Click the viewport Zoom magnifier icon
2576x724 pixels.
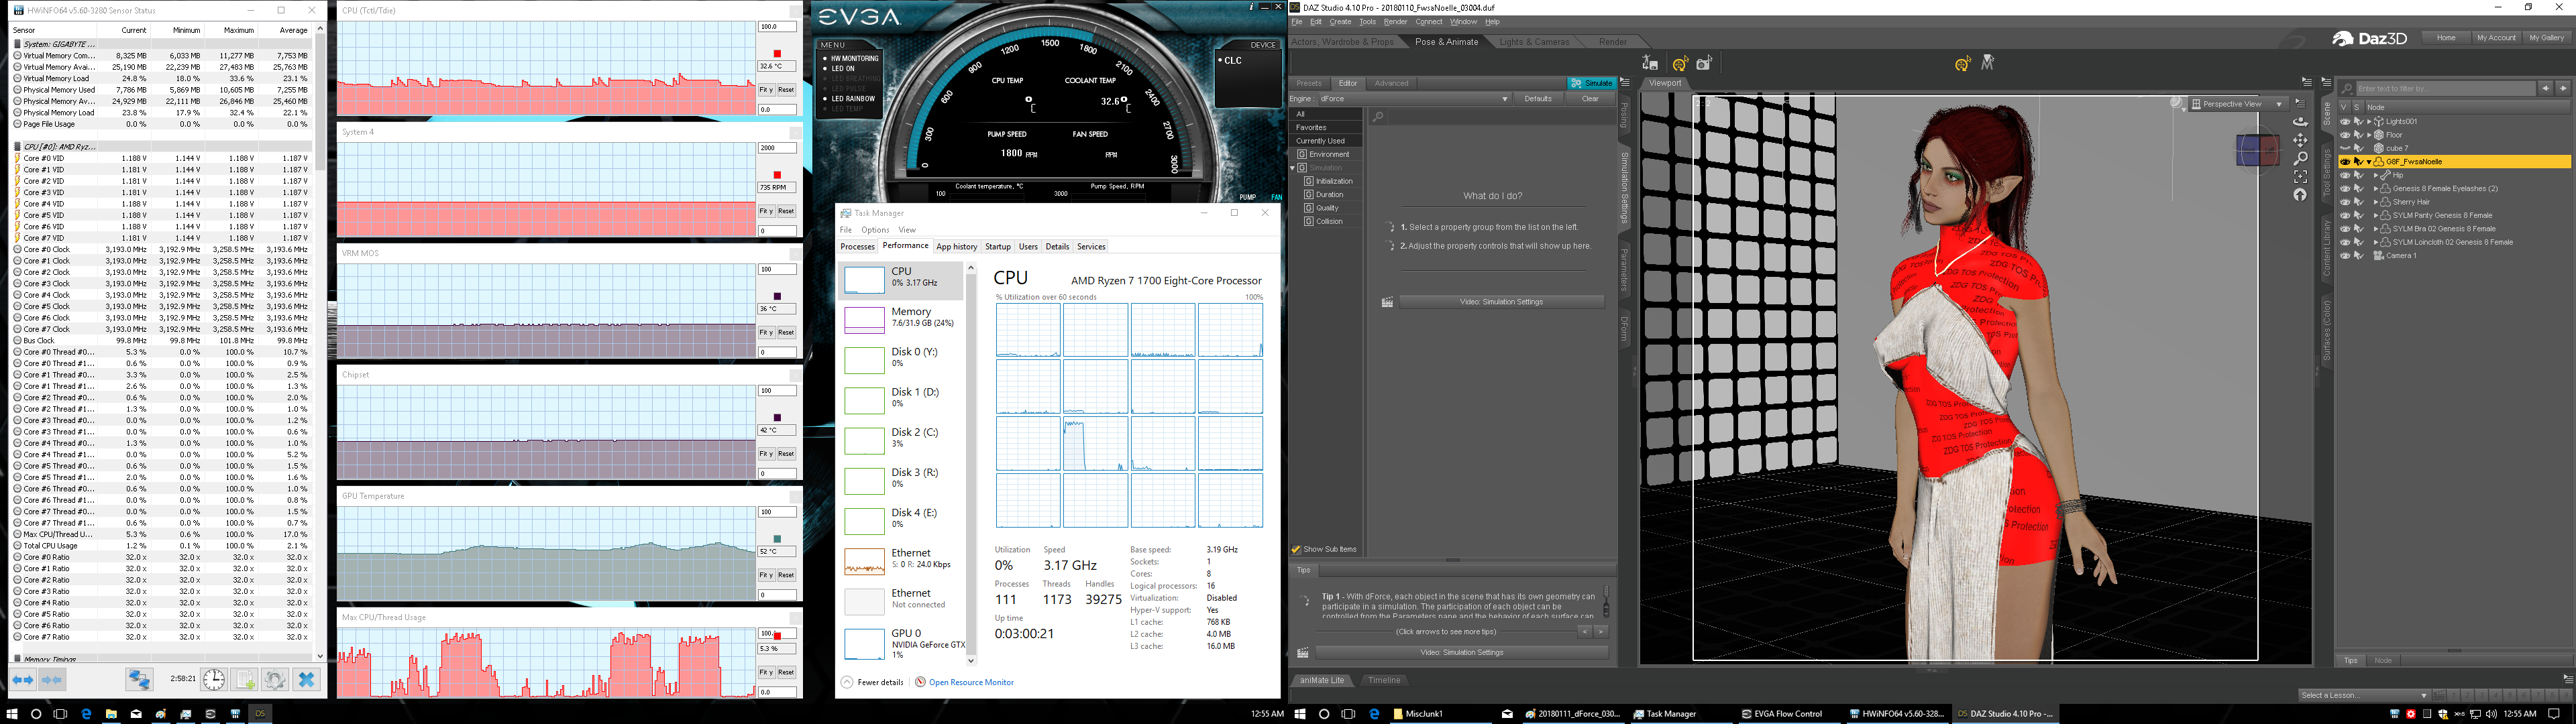[x=2300, y=158]
